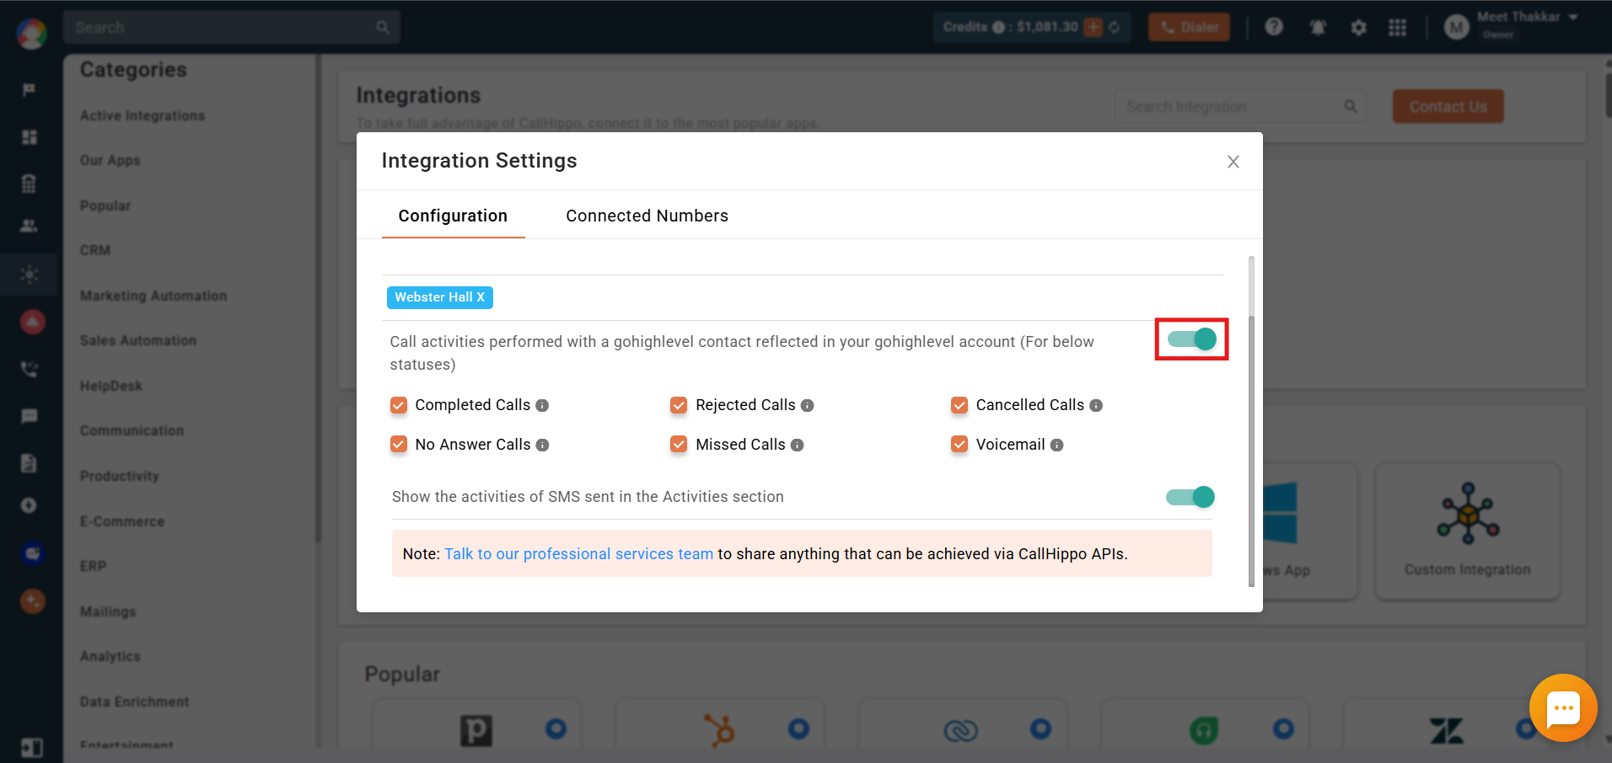Click the building icon in left sidebar
Screen dimensions: 1612x763
pos(30,184)
